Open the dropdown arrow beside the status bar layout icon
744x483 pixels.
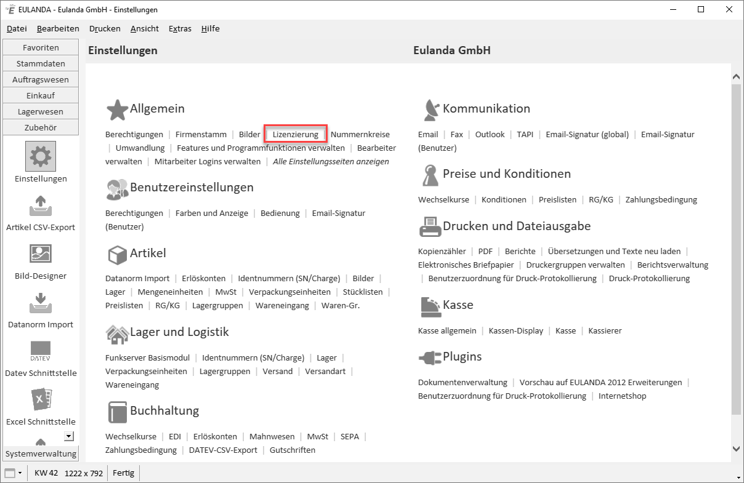pos(20,473)
